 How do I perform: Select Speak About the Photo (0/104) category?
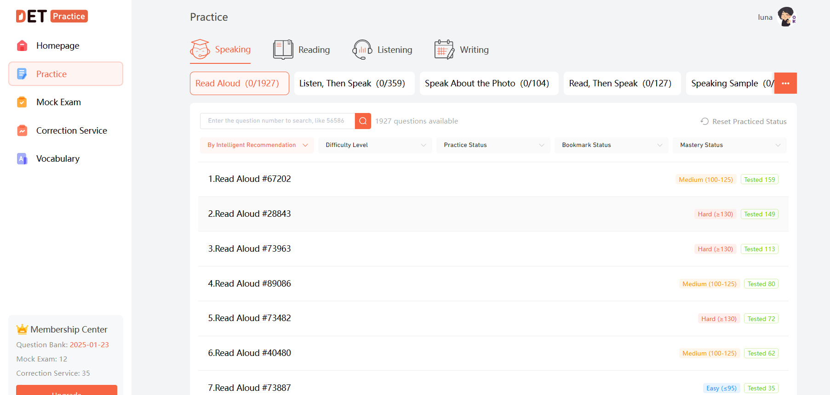(x=489, y=83)
